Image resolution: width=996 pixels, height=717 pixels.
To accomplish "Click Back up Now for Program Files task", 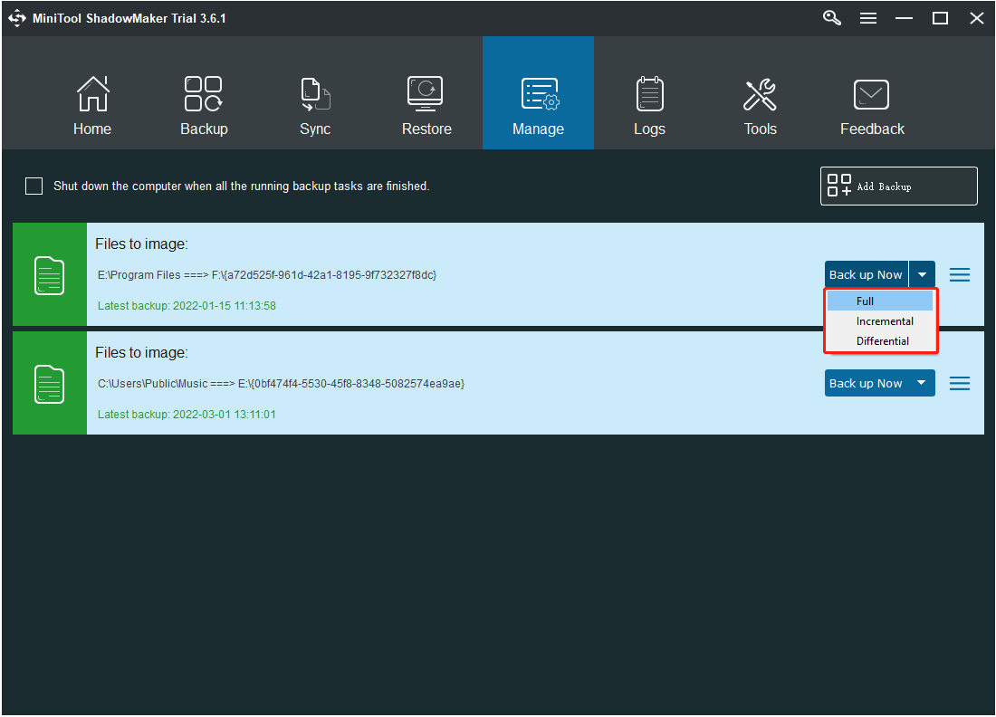I will pyautogui.click(x=866, y=274).
